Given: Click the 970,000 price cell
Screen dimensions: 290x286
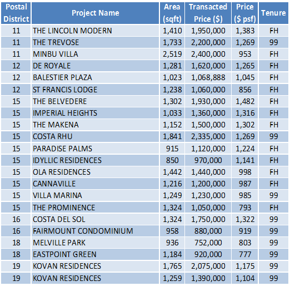Looking at the screenshot, I should click(x=208, y=160).
